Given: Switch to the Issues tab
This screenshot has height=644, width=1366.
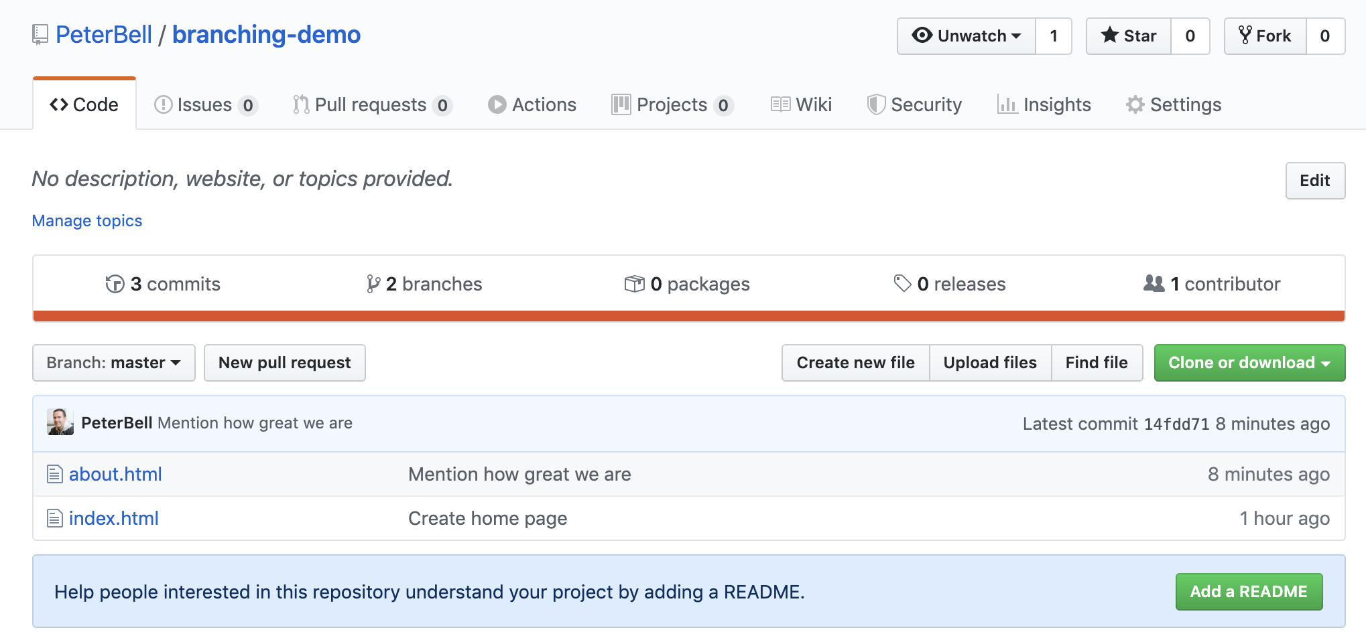Looking at the screenshot, I should click(206, 105).
